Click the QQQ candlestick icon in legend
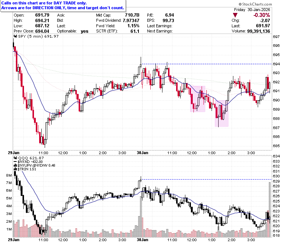This screenshot has width=288, height=243. pos(16,158)
